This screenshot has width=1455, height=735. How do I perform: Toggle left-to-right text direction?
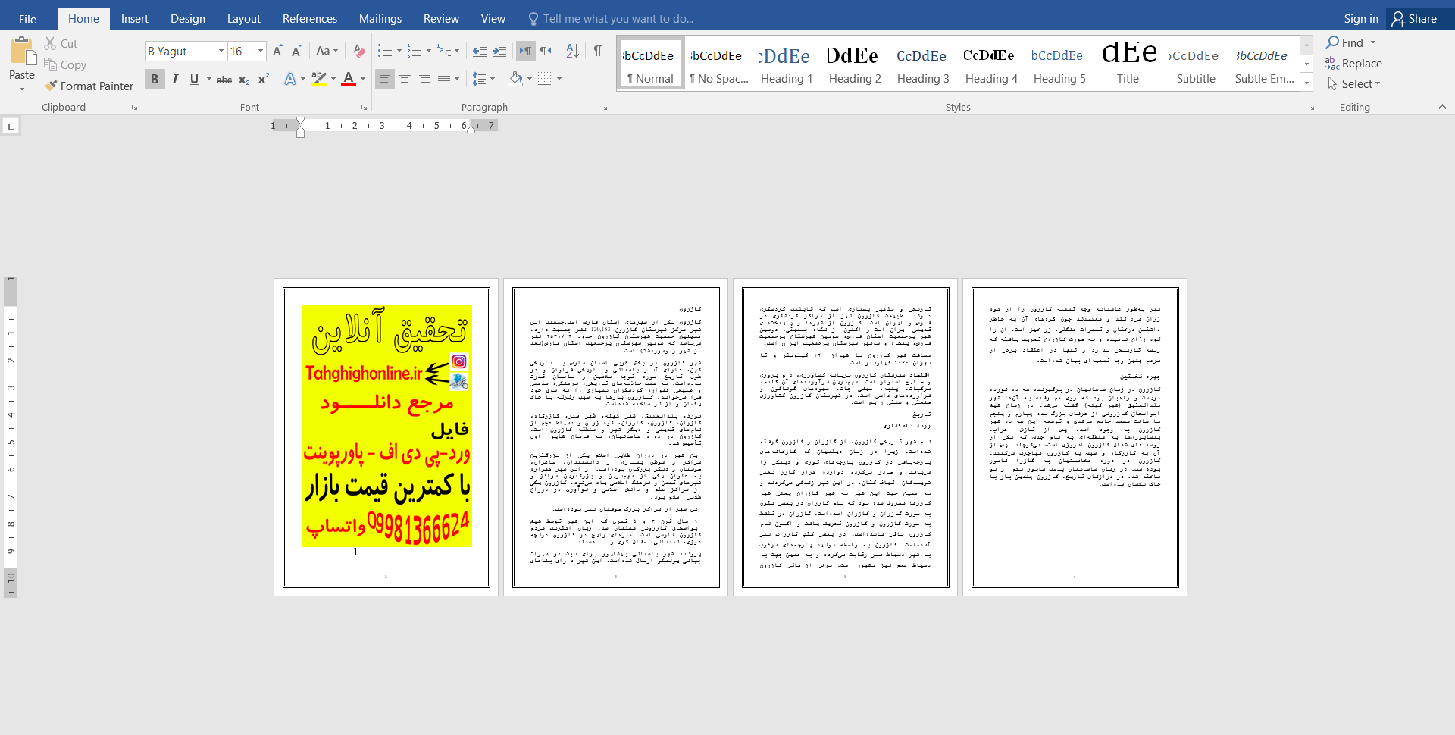click(525, 51)
